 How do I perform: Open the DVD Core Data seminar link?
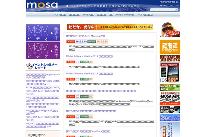88,131
